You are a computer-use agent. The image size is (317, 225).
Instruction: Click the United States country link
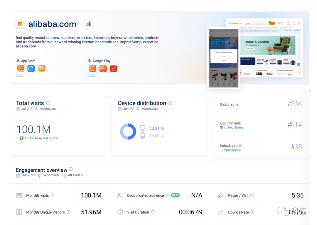click(x=234, y=127)
